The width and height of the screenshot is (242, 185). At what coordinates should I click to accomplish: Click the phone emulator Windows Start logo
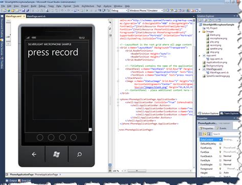tap(57, 154)
